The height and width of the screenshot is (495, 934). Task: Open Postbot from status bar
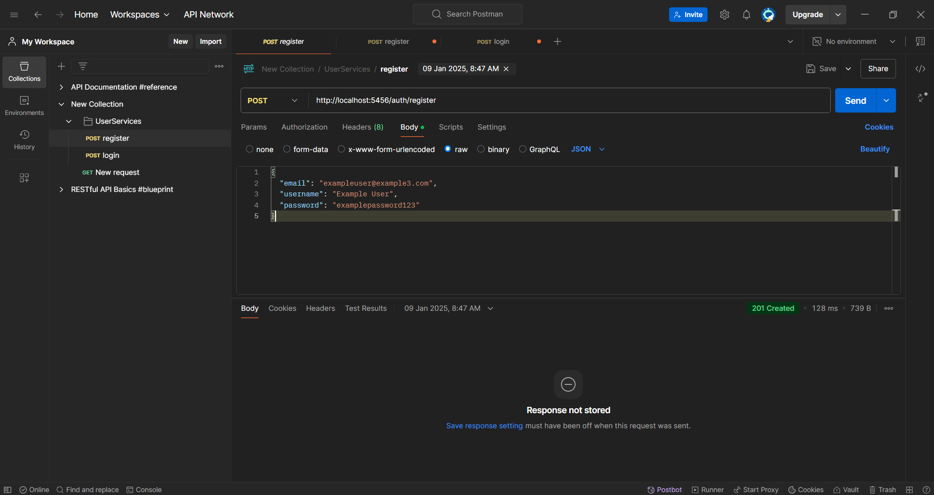tap(664, 490)
